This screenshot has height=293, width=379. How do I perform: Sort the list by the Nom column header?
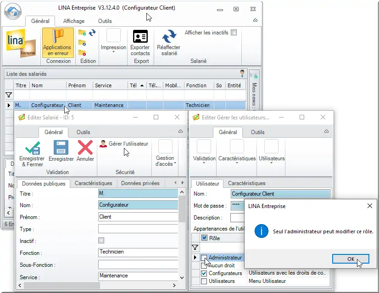click(48, 85)
